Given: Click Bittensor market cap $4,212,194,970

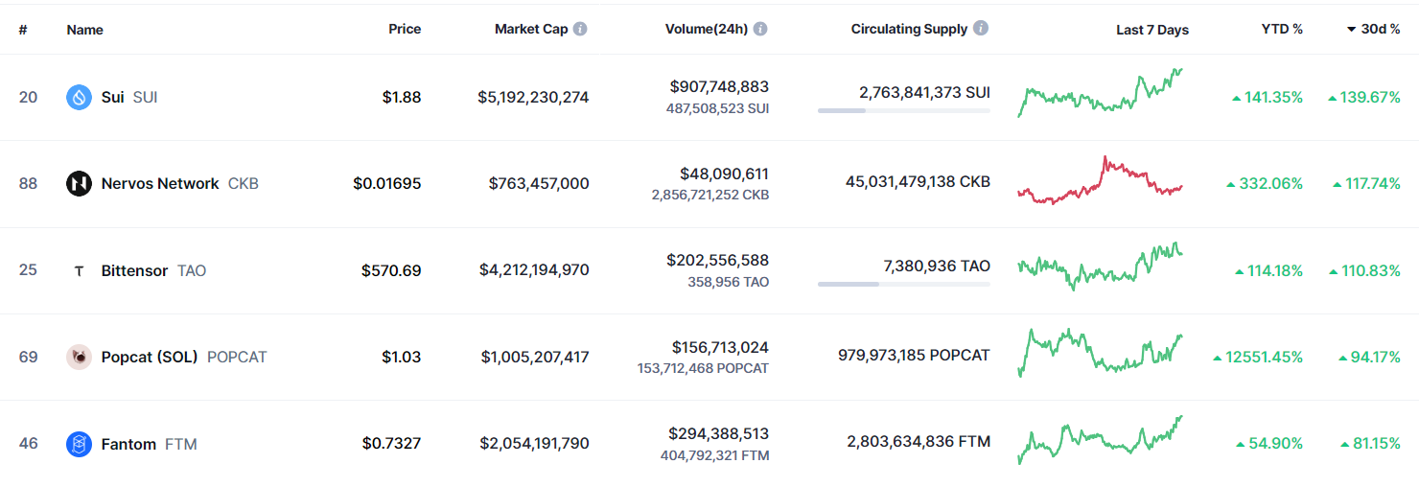Looking at the screenshot, I should pyautogui.click(x=534, y=270).
